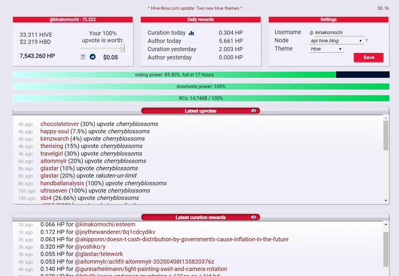Click the 0.304 HP Curation today value
The width and height of the screenshot is (399, 276).
pos(231,33)
